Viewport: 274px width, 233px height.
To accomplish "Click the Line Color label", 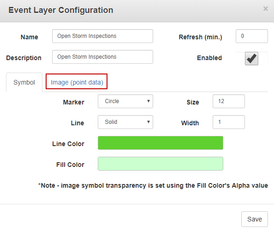I will click(68, 144).
